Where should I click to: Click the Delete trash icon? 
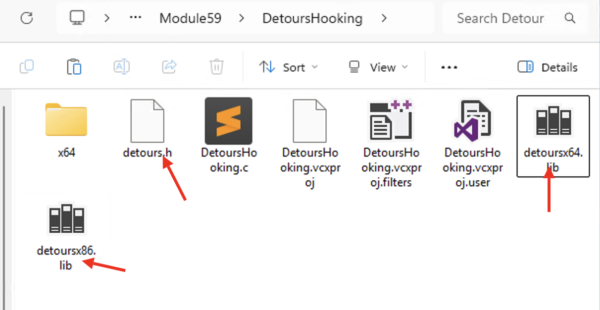216,67
